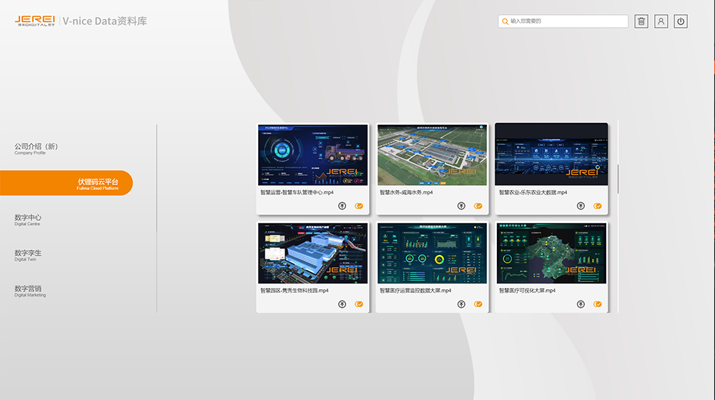Click the power icon to log out
The width and height of the screenshot is (715, 400).
(681, 21)
